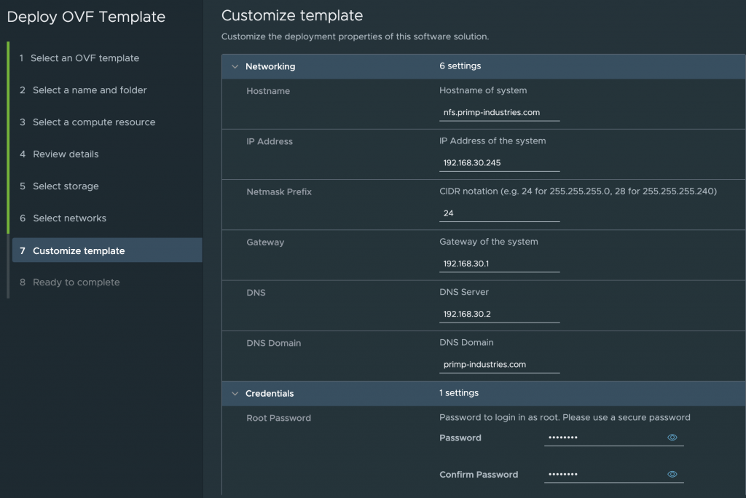Select the DNS Server input field
The width and height of the screenshot is (746, 498).
(499, 315)
